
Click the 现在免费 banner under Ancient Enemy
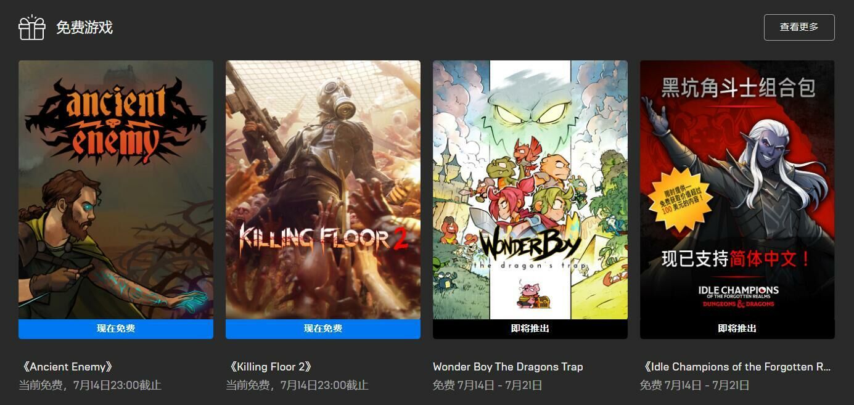(x=116, y=329)
